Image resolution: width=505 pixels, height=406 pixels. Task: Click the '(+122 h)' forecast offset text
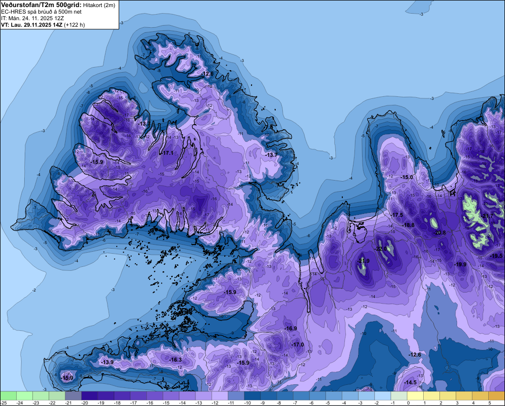(x=74, y=25)
